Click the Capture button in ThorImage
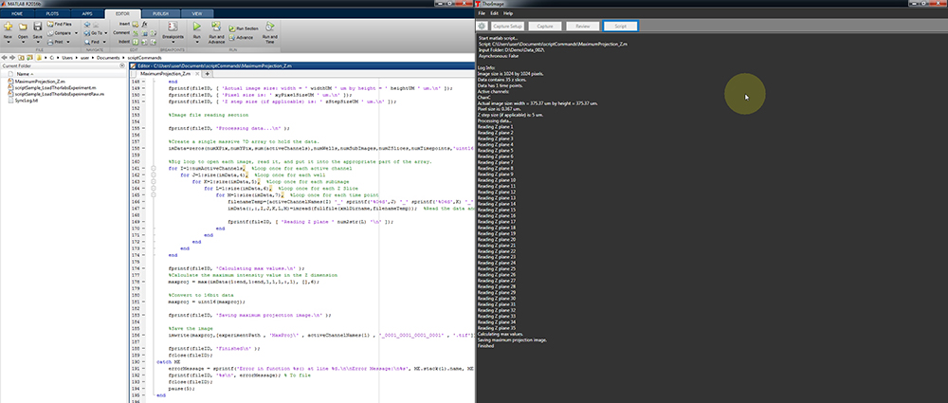 pyautogui.click(x=545, y=26)
